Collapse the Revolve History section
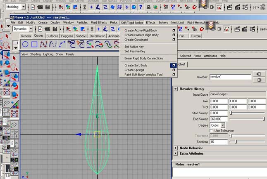The height and width of the screenshot is (179, 267). click(176, 89)
